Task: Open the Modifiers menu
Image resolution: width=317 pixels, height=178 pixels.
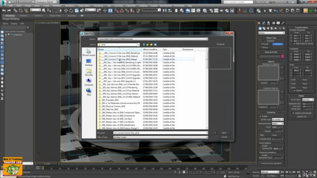Action: click(57, 6)
